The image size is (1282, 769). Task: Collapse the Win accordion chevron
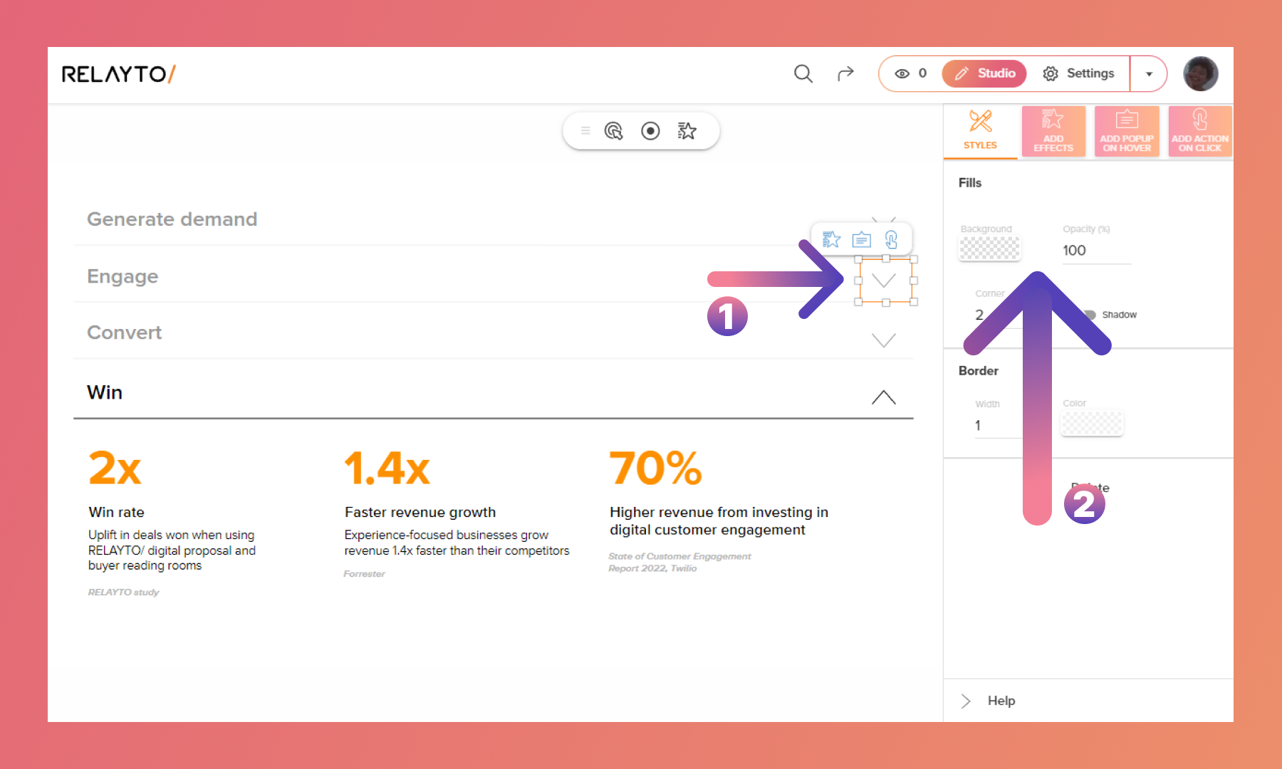click(884, 397)
